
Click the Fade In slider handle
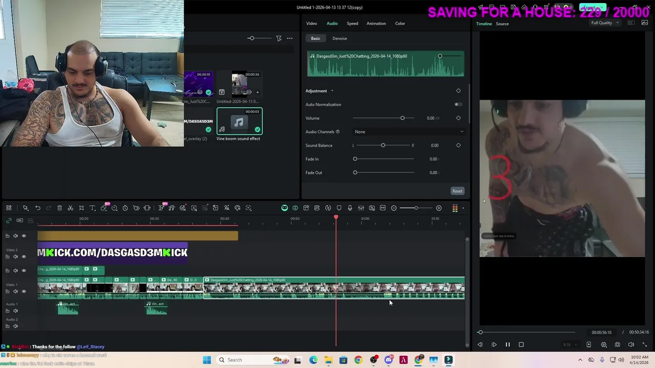[x=355, y=159]
